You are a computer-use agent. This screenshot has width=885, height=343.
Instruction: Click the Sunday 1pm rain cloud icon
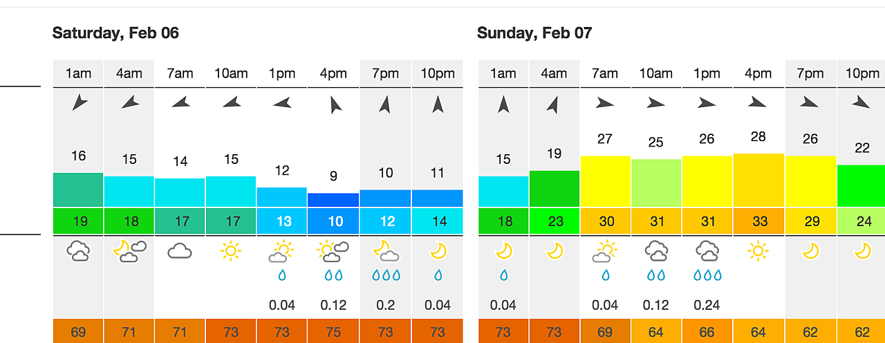pos(707,251)
